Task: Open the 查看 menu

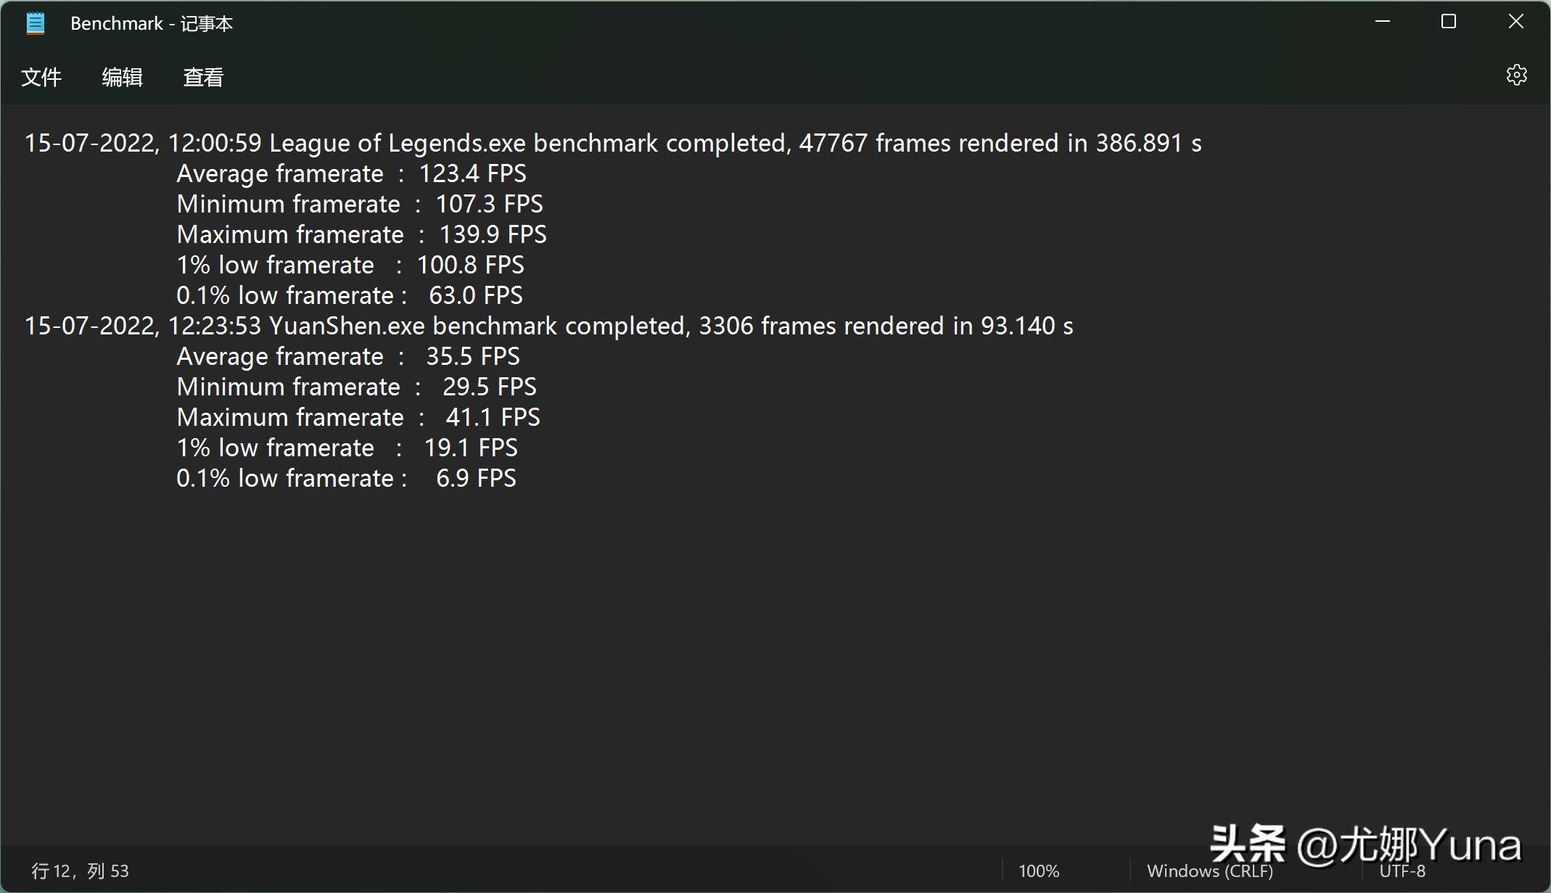Action: [203, 77]
